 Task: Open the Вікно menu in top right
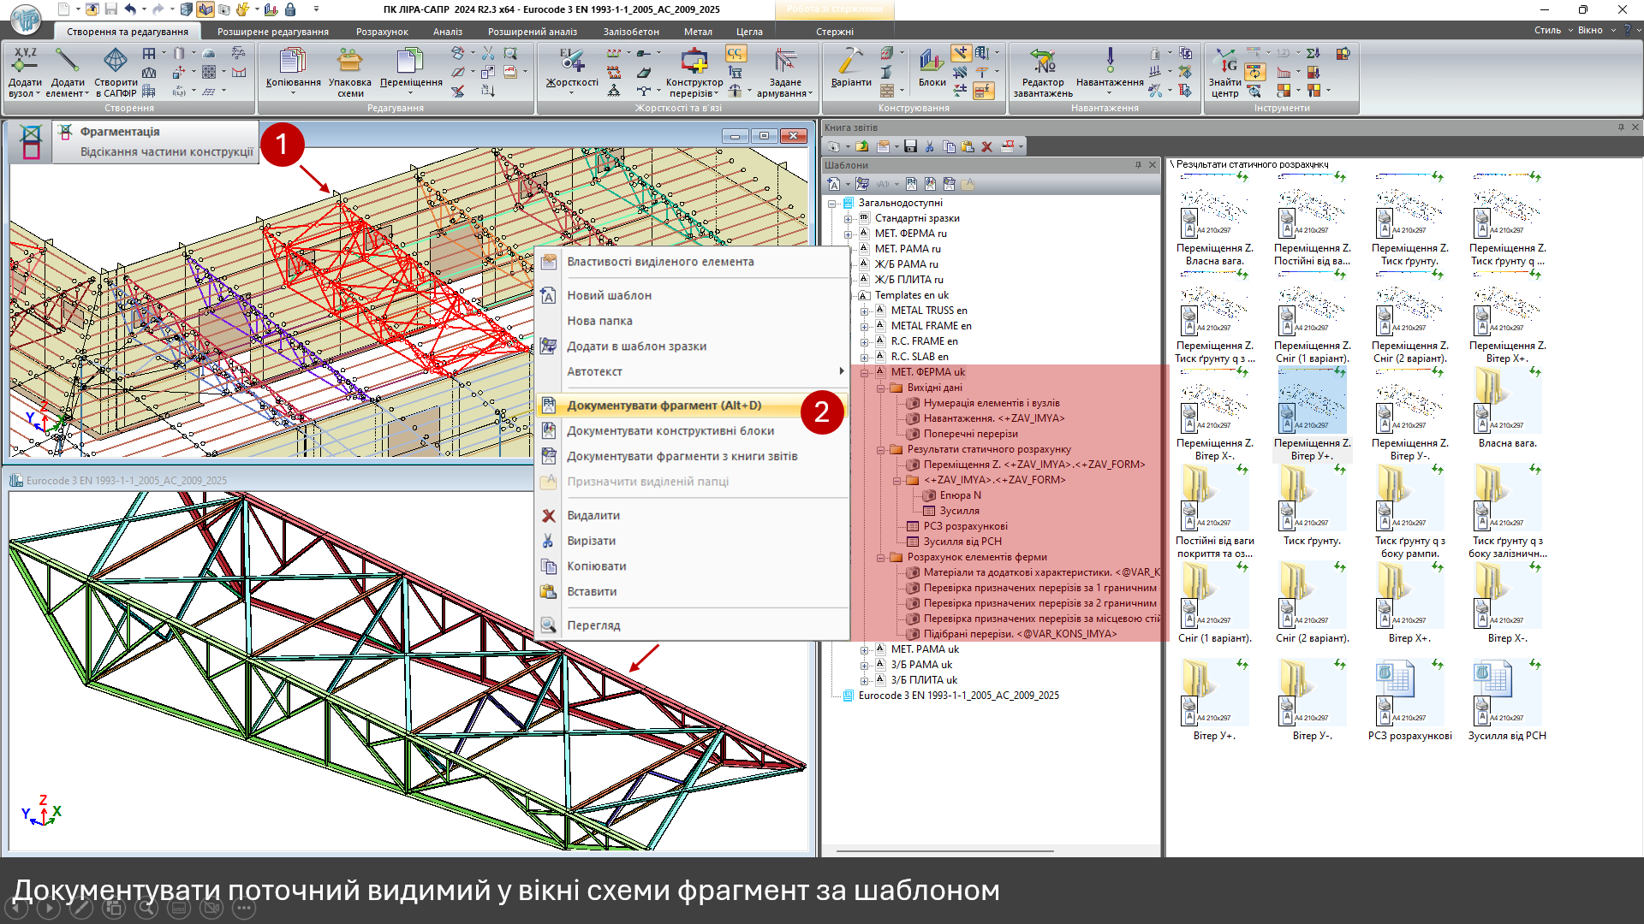[x=1590, y=30]
